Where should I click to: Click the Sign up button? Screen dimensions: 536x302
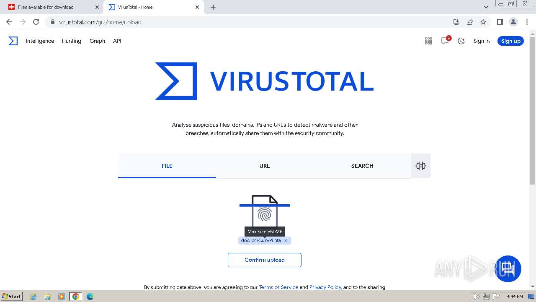click(x=510, y=41)
